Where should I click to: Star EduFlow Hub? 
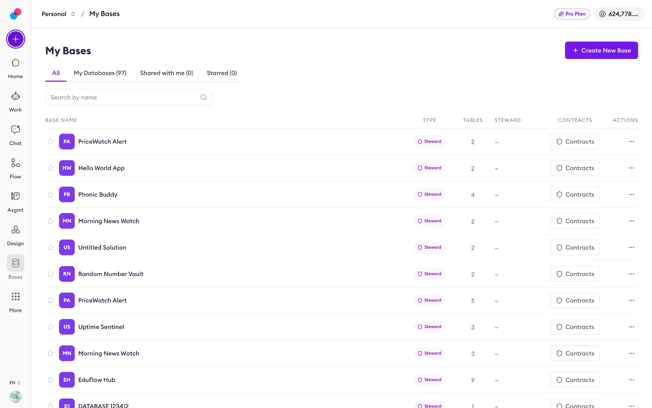[50, 380]
